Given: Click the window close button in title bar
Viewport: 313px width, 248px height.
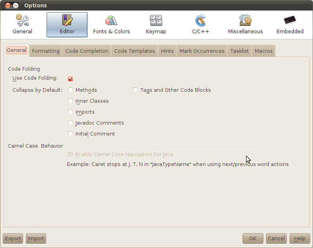Looking at the screenshot, I should (7, 5).
